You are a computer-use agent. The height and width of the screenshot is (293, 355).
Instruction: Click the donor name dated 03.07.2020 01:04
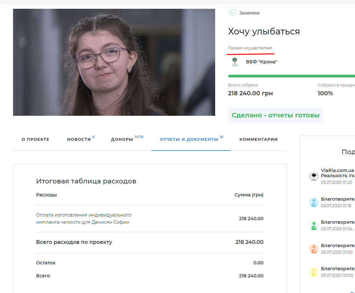tap(338, 222)
